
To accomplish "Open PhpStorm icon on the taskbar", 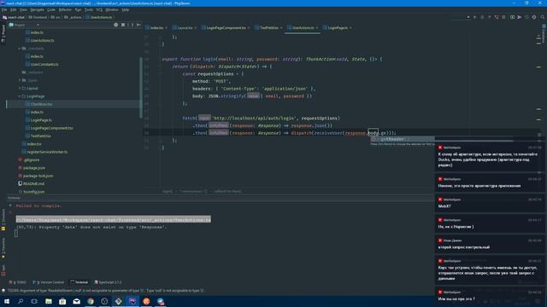I will click(132, 301).
